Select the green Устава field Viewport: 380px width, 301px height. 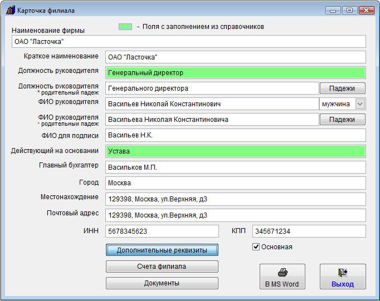(236, 151)
